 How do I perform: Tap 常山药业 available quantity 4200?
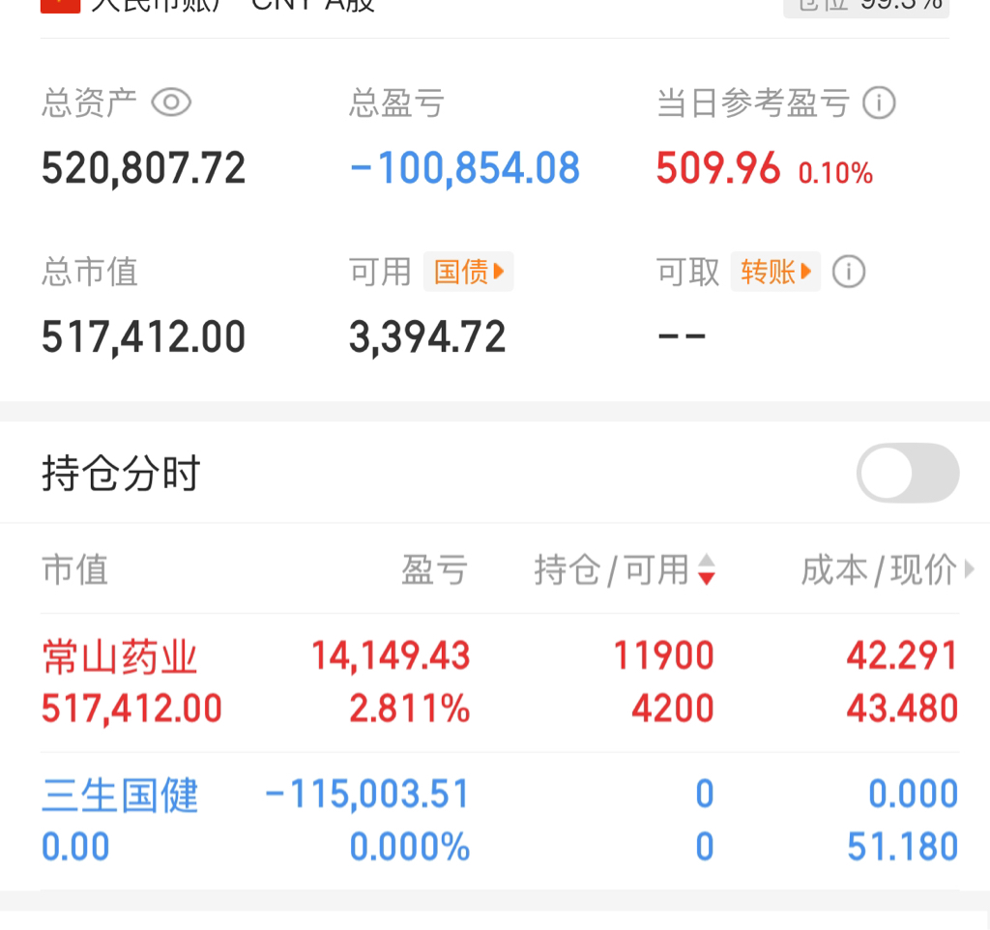pyautogui.click(x=673, y=708)
